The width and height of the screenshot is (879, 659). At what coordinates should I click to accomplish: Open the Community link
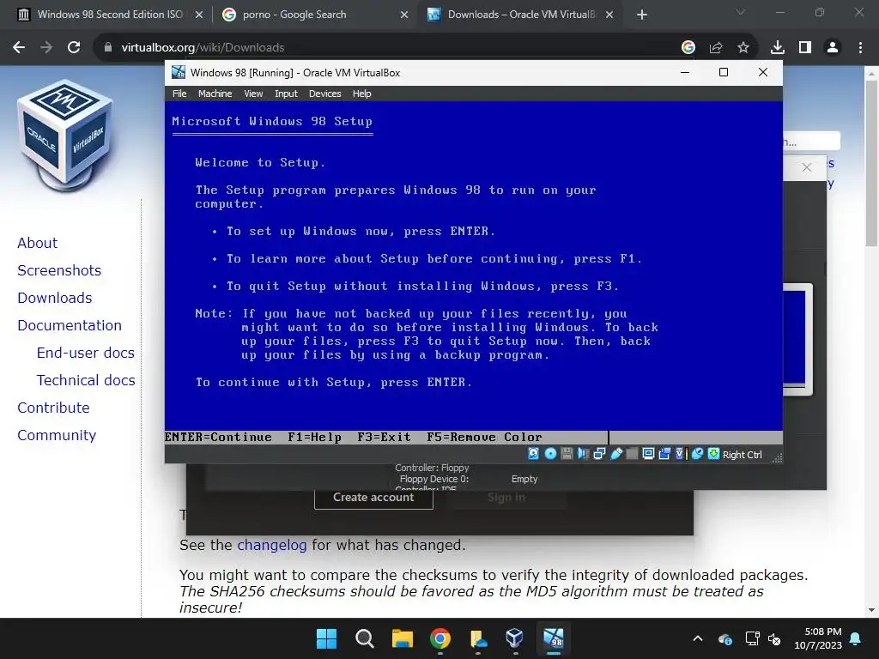pos(57,435)
